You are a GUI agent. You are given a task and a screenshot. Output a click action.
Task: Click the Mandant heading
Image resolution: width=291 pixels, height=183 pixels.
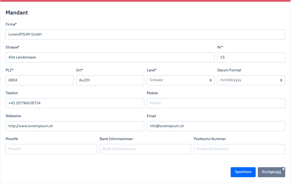point(17,13)
